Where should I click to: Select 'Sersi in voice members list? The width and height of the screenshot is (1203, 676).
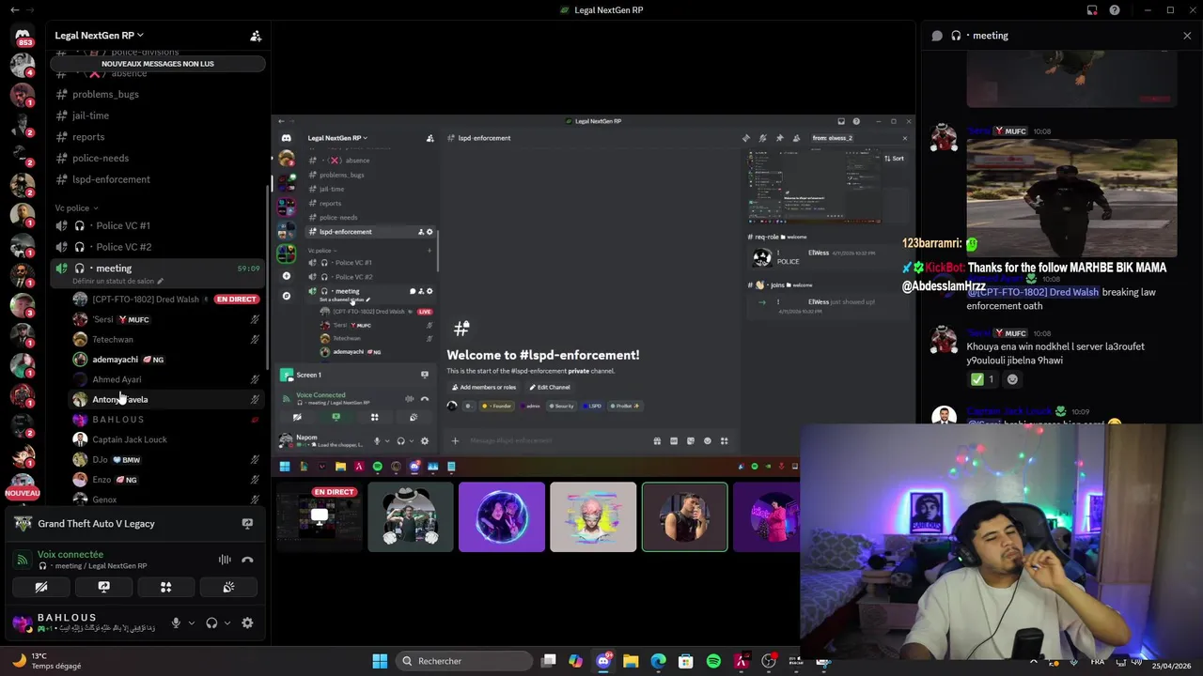coord(166,319)
